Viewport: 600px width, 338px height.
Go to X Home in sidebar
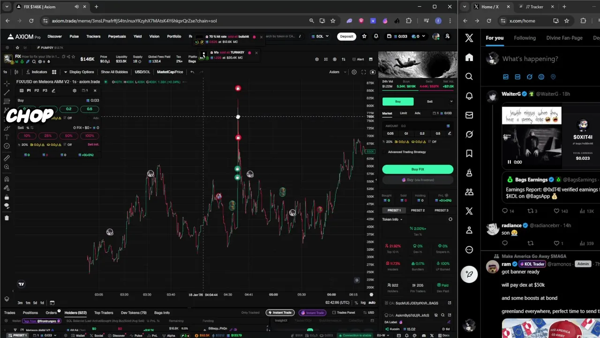click(469, 57)
